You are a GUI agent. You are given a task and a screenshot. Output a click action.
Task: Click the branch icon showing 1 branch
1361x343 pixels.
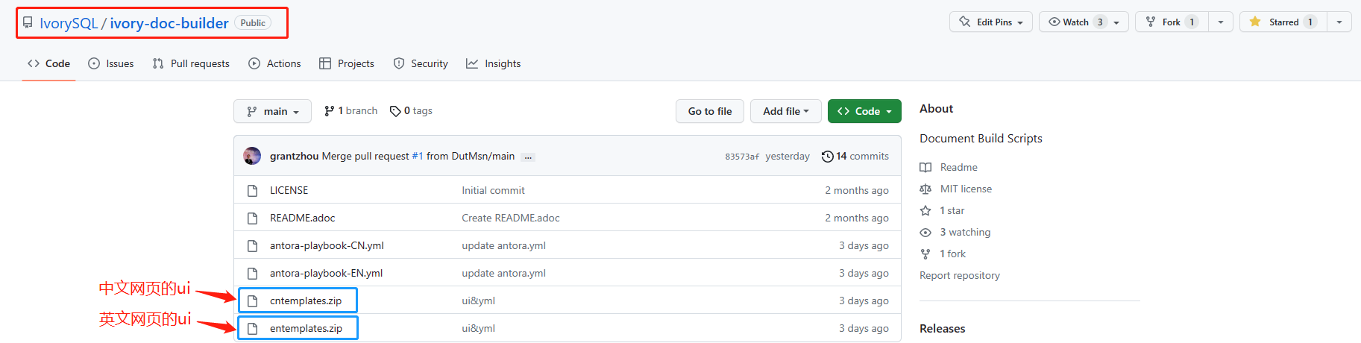pyautogui.click(x=329, y=111)
